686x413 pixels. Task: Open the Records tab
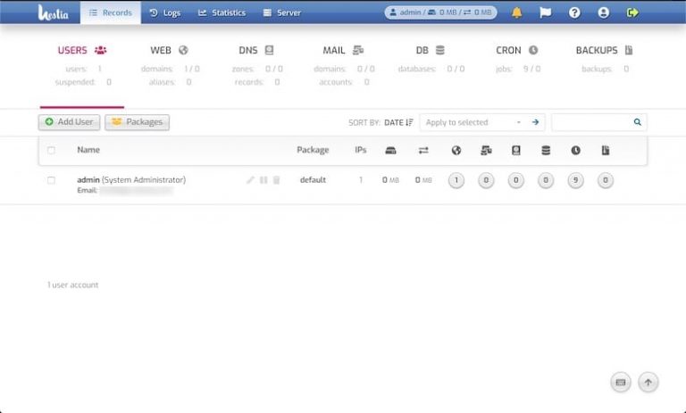pos(110,12)
